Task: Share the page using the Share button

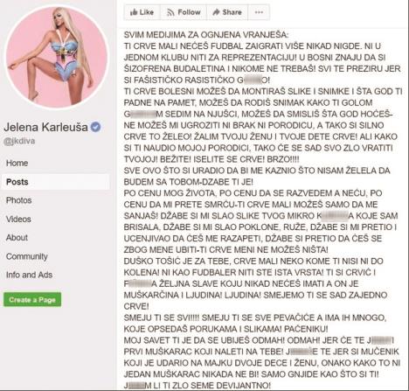Action: (227, 12)
